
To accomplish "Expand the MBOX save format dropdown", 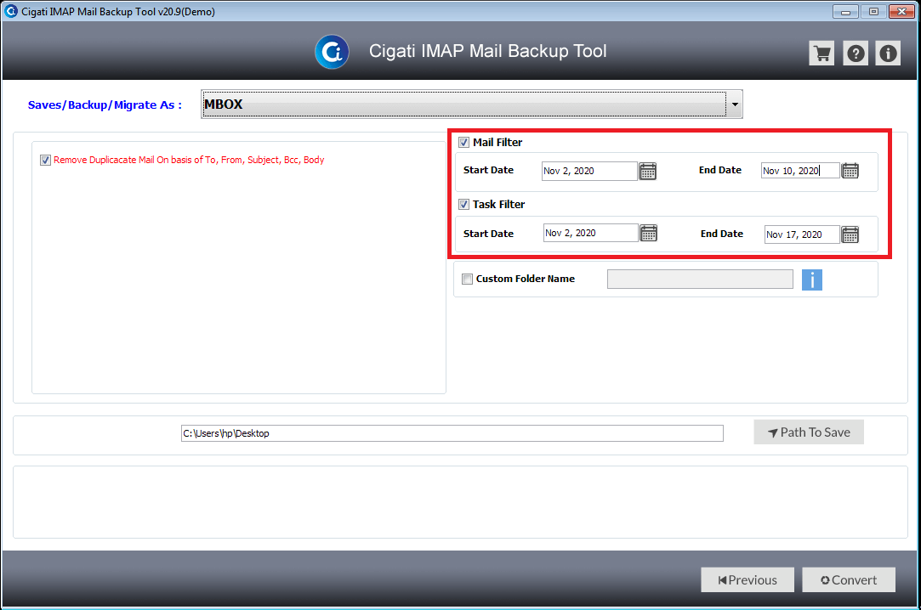I will [x=734, y=104].
